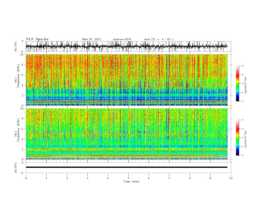Click the "-7" tick on ch.2 colorbar

tap(242, 156)
